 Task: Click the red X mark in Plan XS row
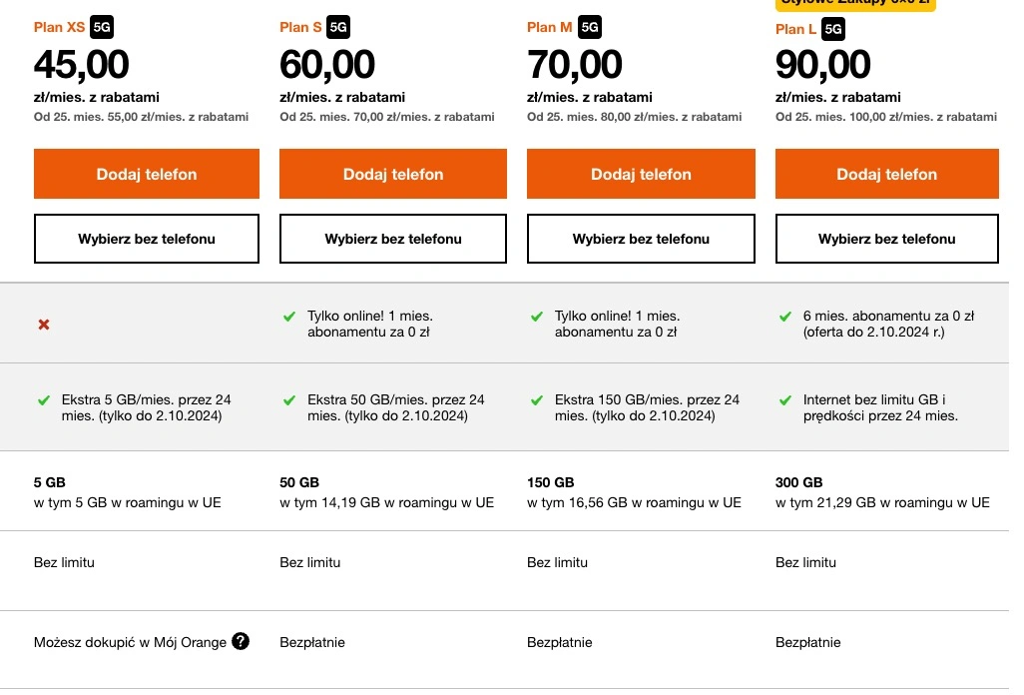coord(44,324)
